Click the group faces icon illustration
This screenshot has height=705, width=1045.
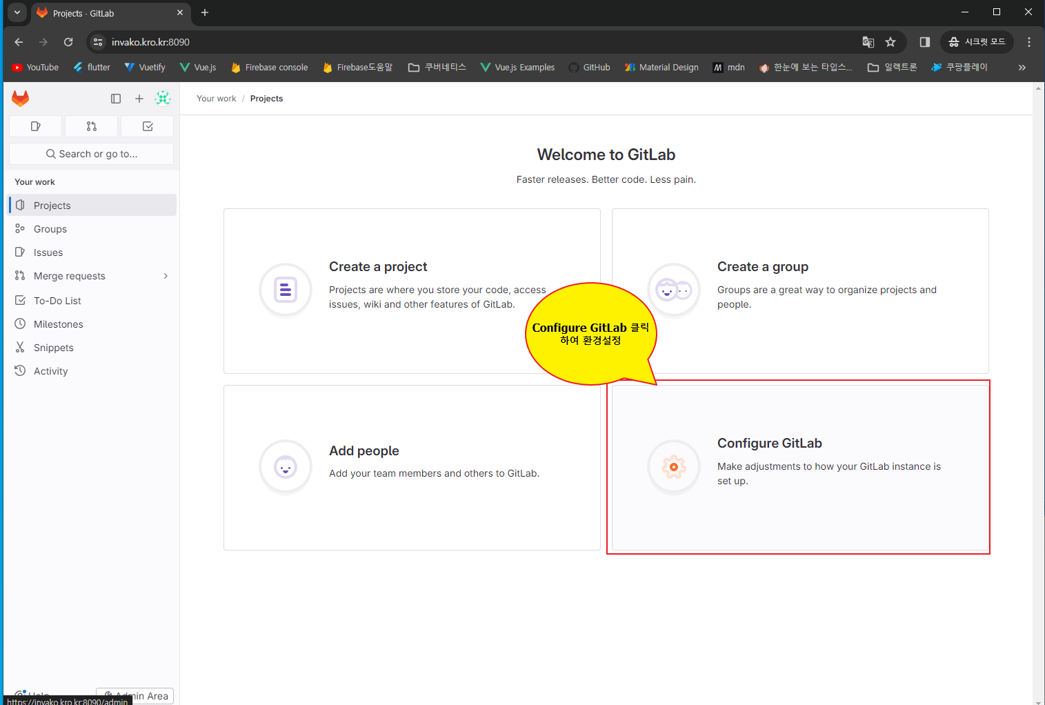[x=674, y=290]
